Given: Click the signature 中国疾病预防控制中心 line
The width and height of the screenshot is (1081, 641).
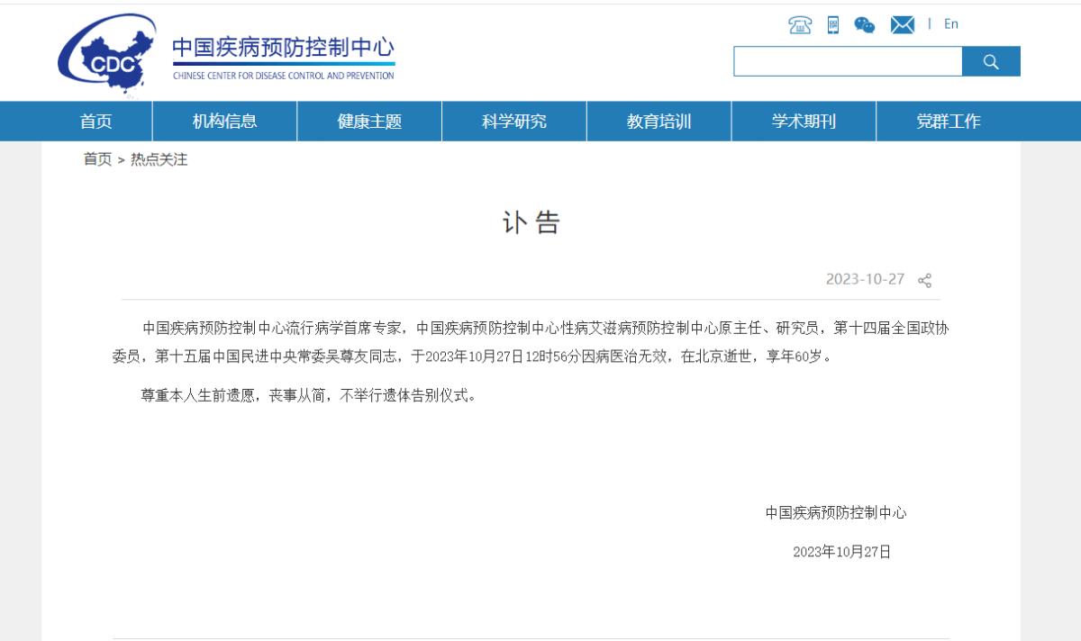Looking at the screenshot, I should coord(836,512).
